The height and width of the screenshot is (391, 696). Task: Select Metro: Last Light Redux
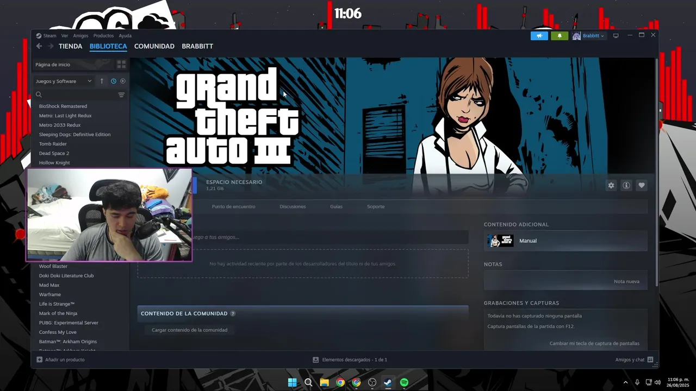pos(65,116)
